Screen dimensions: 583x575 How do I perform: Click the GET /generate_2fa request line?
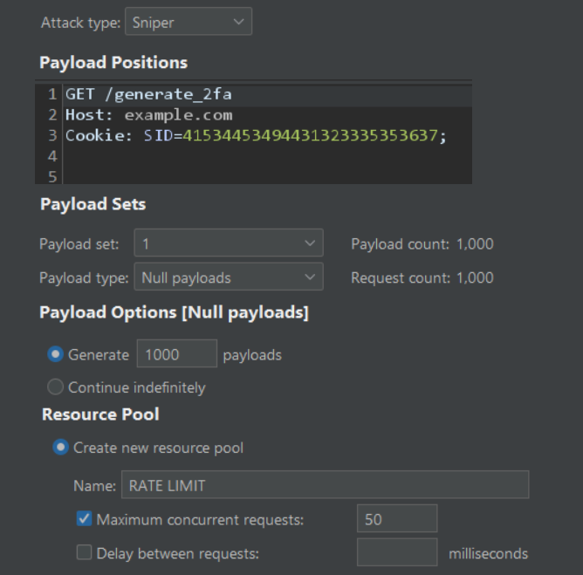point(148,94)
